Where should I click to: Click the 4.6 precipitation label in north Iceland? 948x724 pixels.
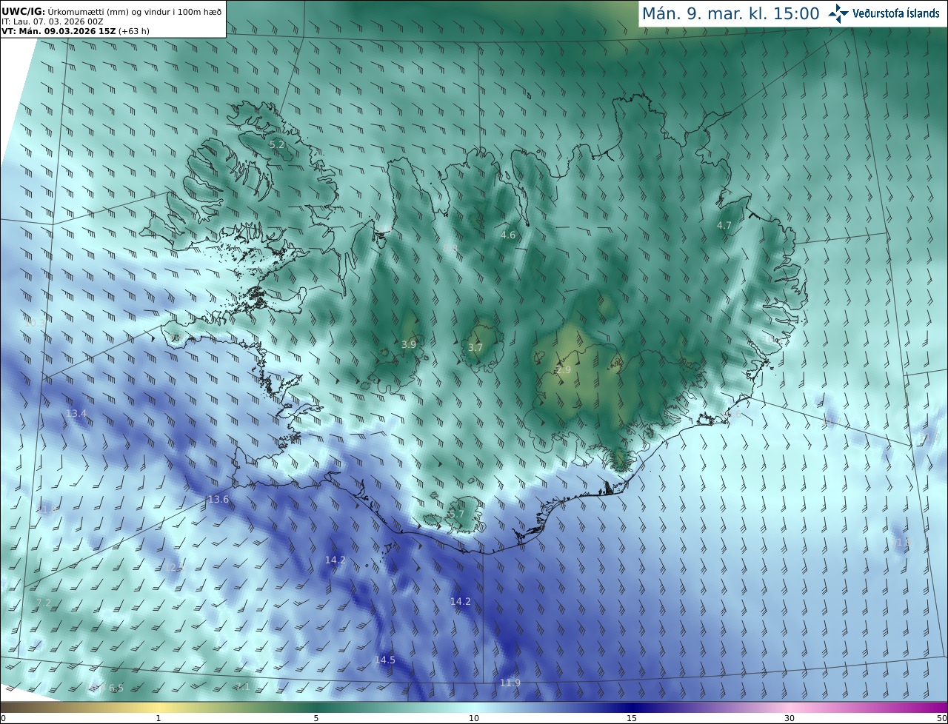coord(508,235)
